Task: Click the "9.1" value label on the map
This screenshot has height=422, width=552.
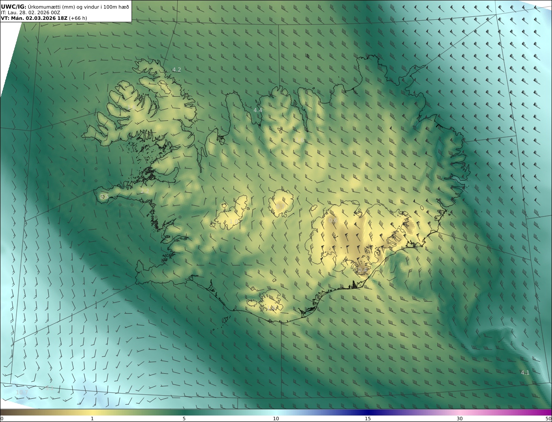Action: coord(49,387)
